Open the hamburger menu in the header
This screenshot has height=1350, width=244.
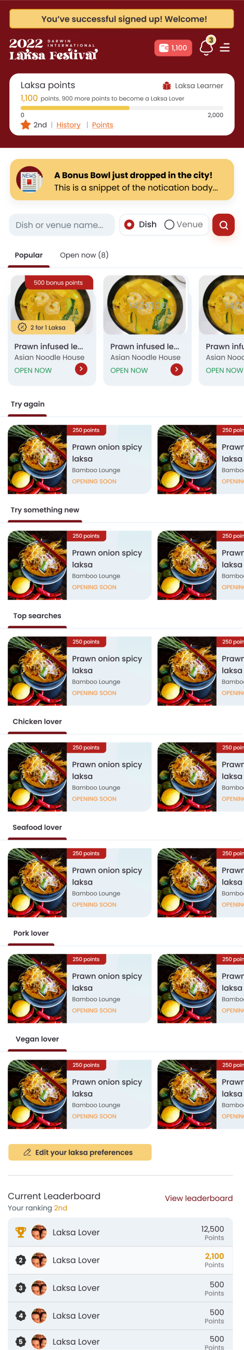click(225, 47)
